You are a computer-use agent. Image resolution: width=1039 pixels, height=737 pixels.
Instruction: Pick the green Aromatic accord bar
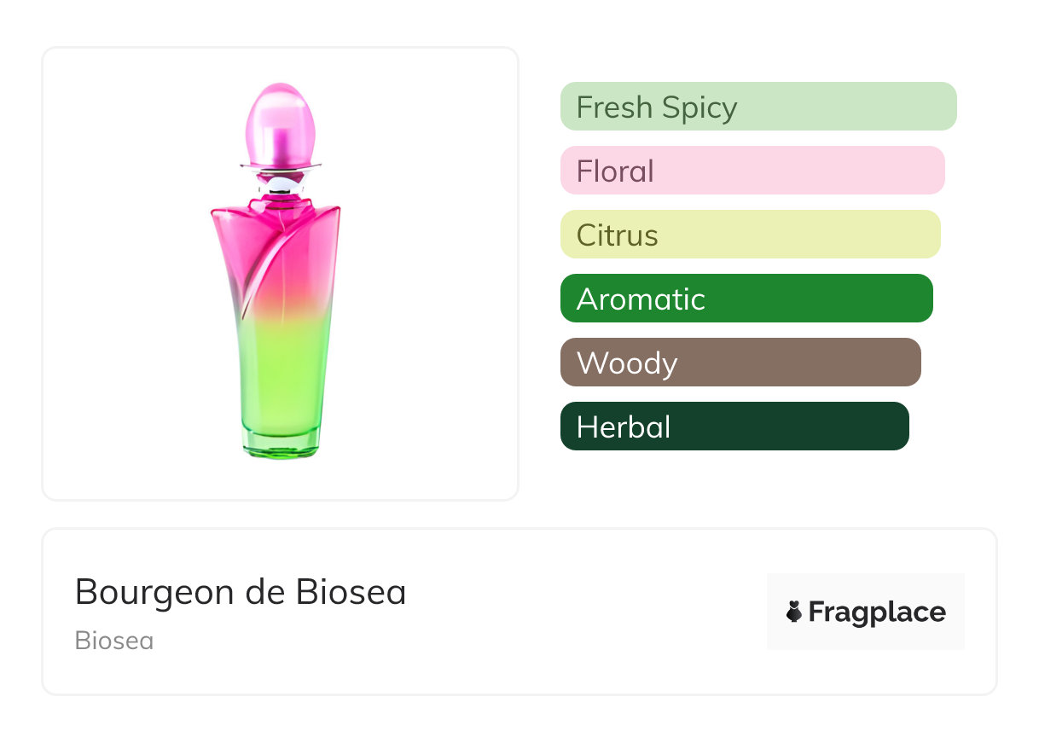click(x=746, y=299)
